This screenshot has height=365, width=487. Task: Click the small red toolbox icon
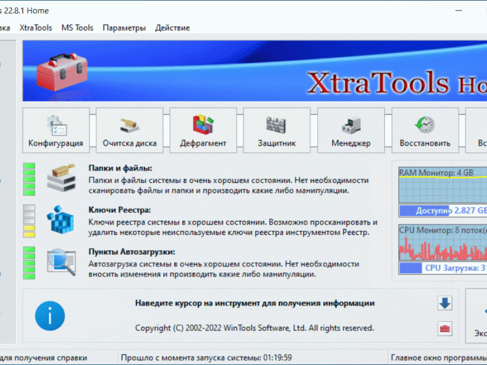(x=445, y=328)
